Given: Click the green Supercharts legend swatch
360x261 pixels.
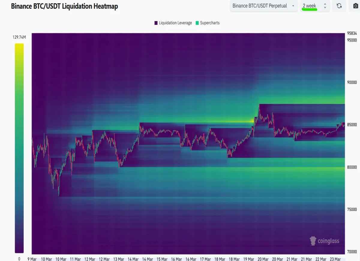Looking at the screenshot, I should 197,23.
